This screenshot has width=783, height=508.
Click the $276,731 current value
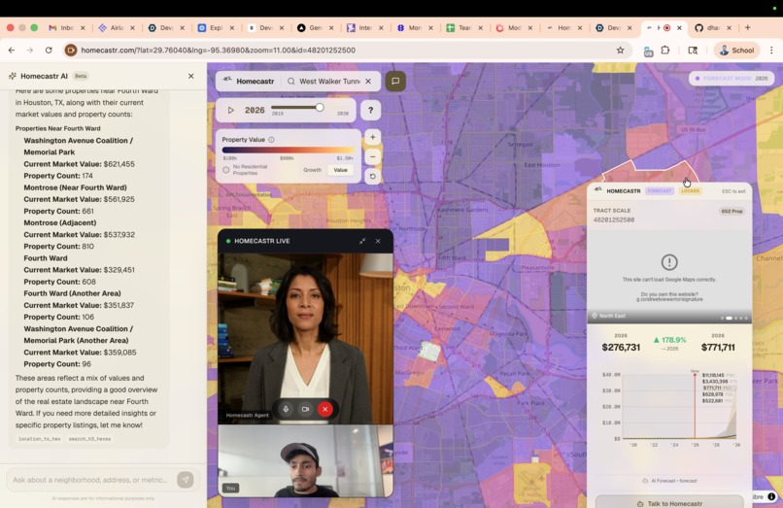[x=621, y=347]
